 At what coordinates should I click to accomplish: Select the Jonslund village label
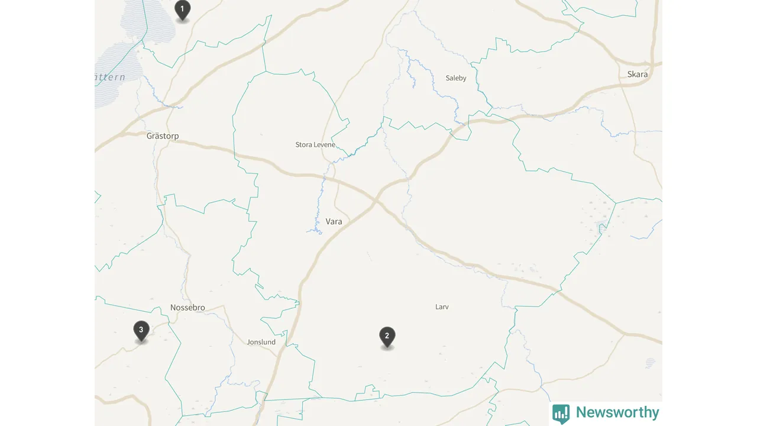click(261, 343)
